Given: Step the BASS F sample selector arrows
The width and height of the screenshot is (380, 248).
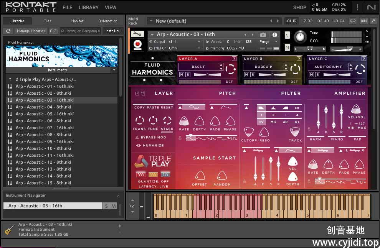Looking at the screenshot, I should click(x=221, y=67).
